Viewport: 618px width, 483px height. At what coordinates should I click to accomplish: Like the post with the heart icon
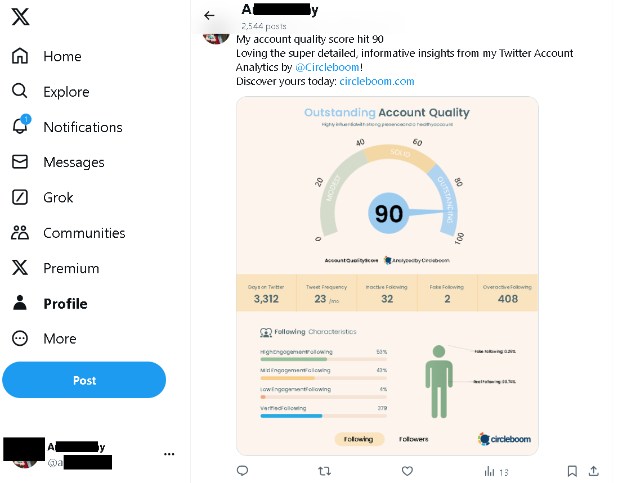click(x=407, y=471)
